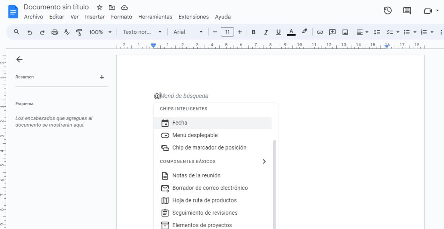
Task: Click the font size input field
Action: point(227,32)
